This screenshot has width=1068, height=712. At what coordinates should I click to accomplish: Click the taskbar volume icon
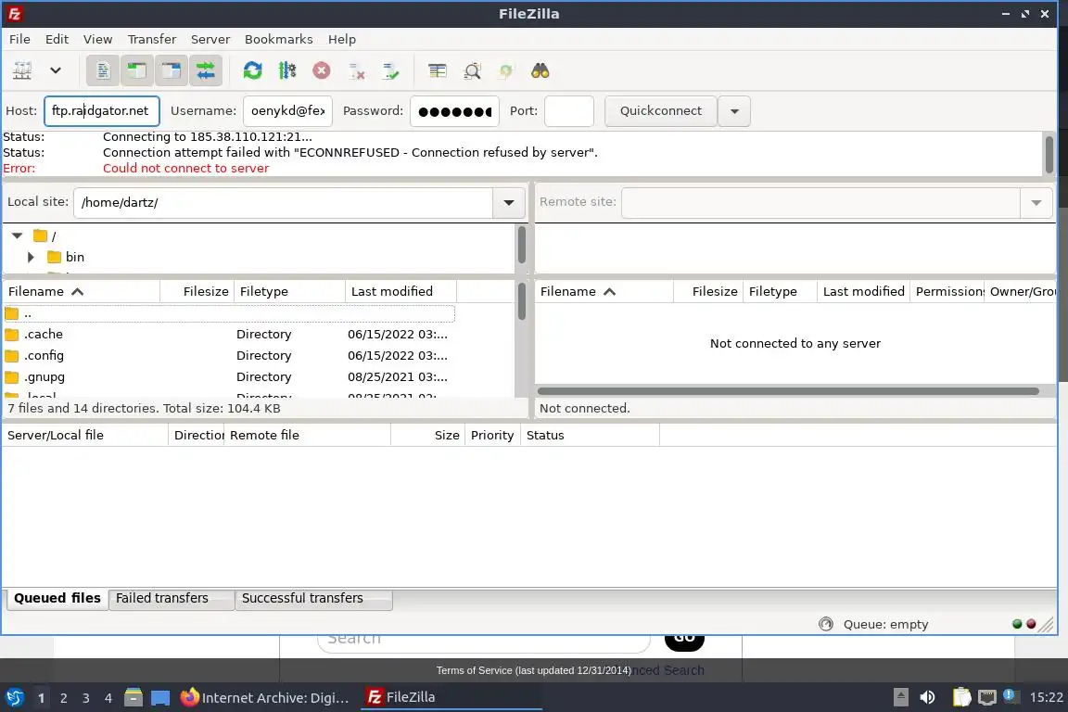pyautogui.click(x=927, y=697)
